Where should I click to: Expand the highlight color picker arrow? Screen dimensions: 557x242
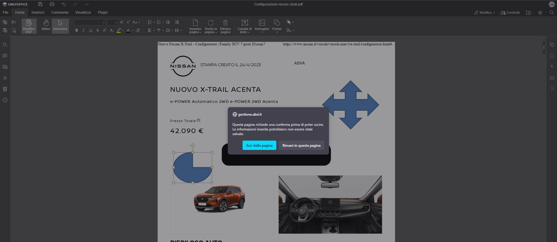click(123, 30)
